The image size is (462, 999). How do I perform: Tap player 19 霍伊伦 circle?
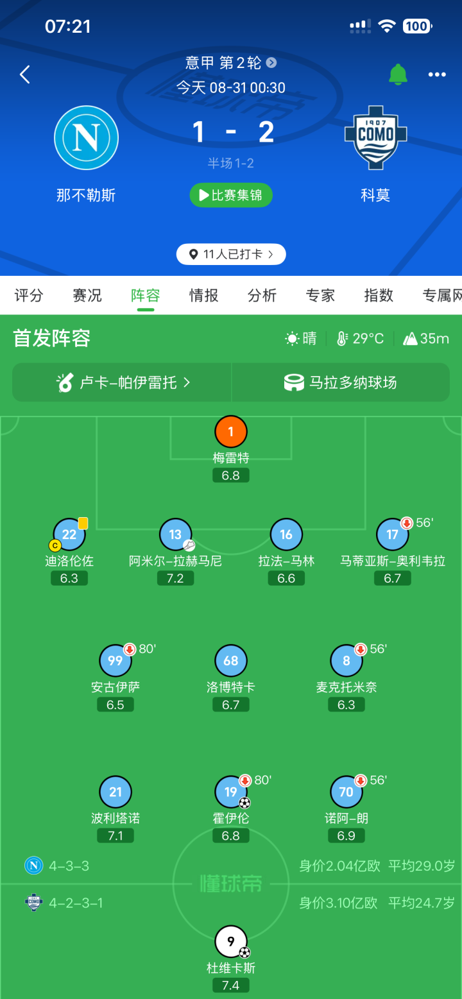231,792
